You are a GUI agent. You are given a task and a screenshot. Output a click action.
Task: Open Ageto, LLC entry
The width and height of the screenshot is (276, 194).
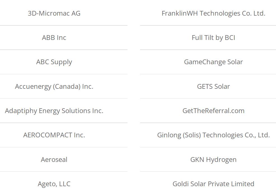tap(54, 184)
